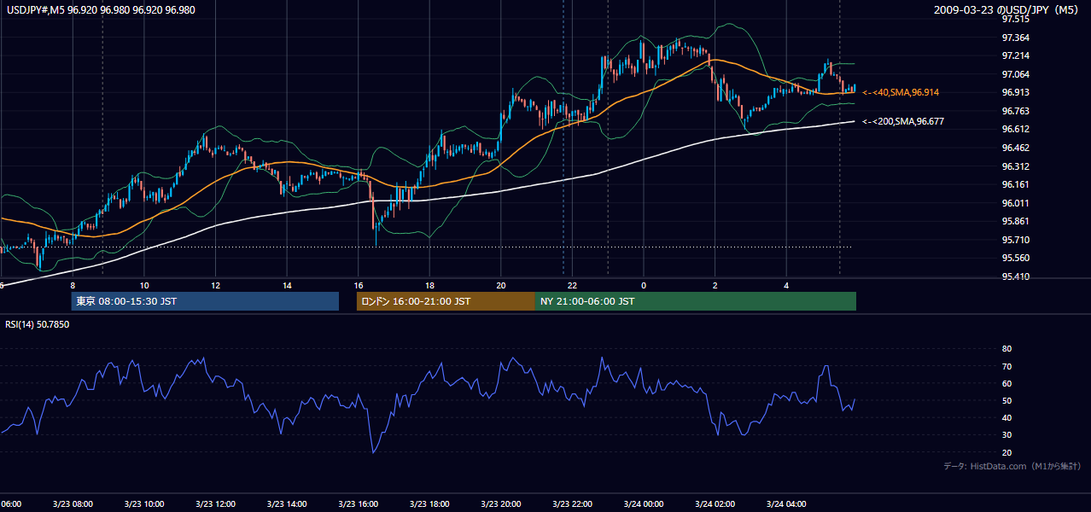The image size is (1091, 512).
Task: Click hour tick 22 under price chart
Action: tap(572, 286)
